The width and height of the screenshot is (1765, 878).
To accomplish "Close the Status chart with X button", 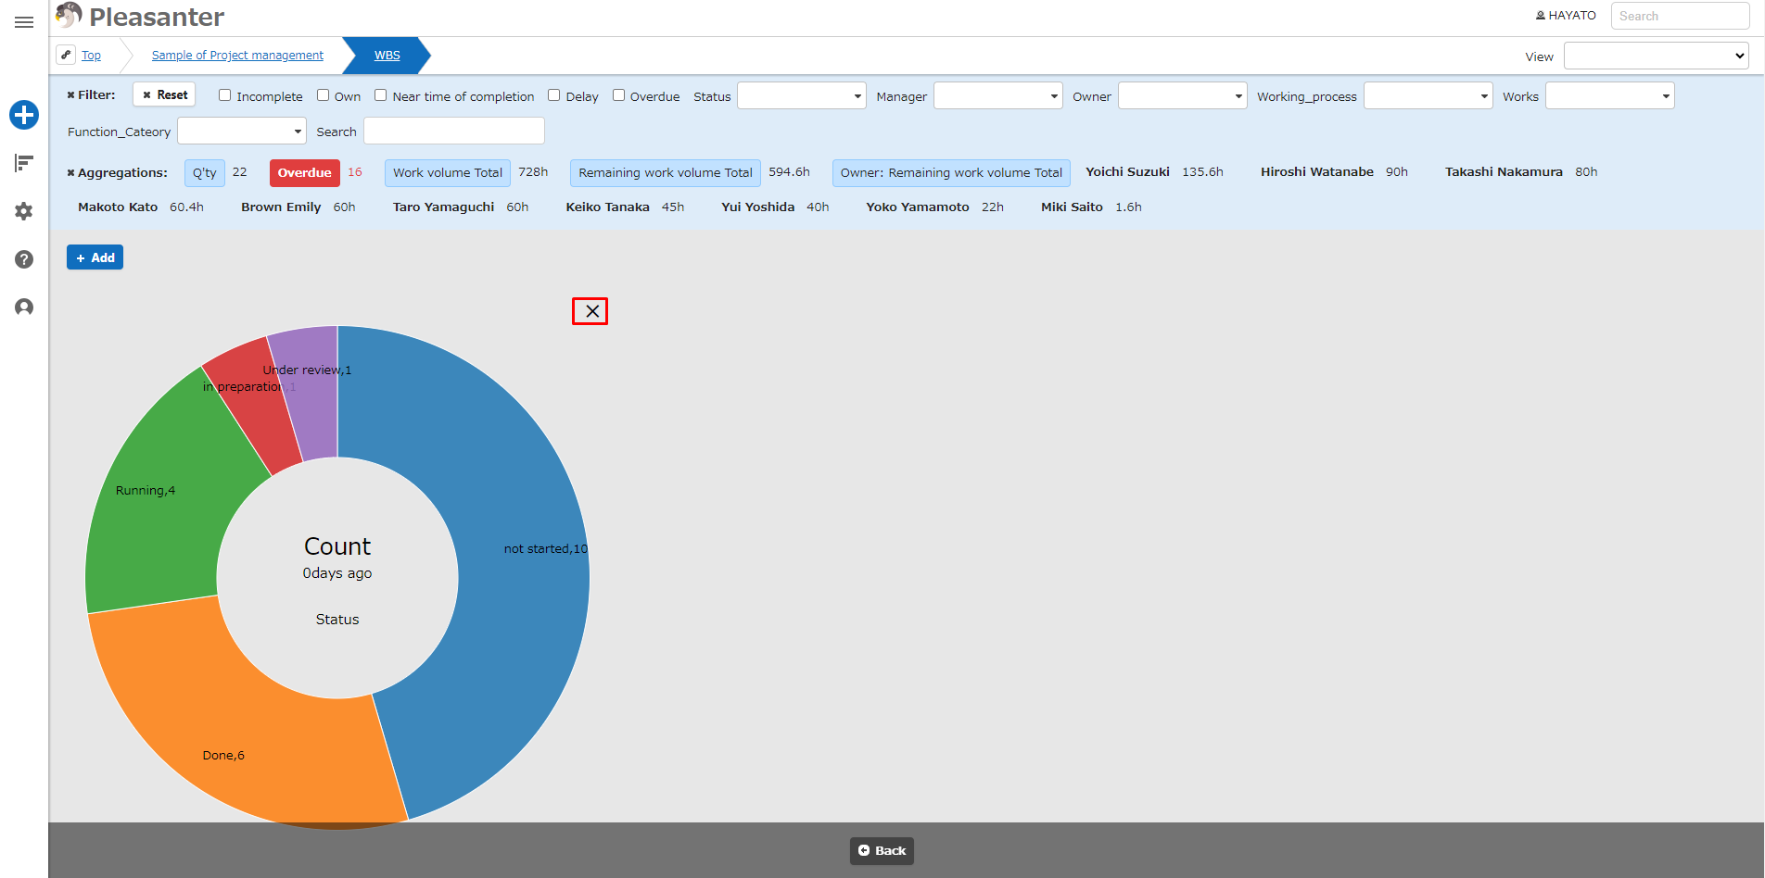I will (x=590, y=311).
